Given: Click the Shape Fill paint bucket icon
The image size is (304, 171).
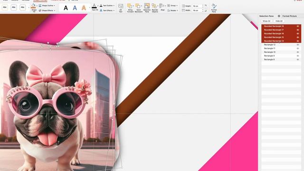Looking at the screenshot, I should 33,6.
